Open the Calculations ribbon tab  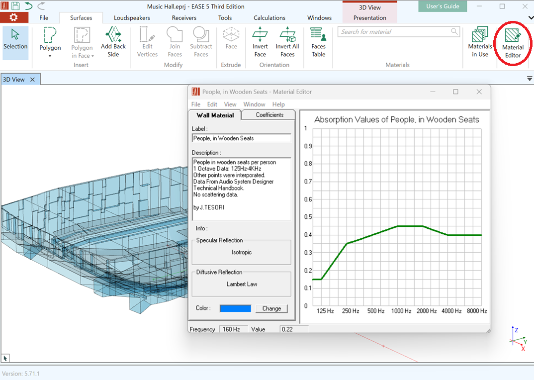click(x=269, y=18)
